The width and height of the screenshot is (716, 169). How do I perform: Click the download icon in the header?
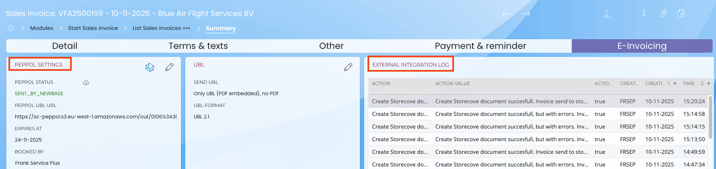(x=606, y=14)
